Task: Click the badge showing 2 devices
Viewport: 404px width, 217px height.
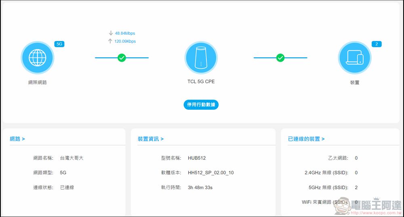Action: [377, 44]
